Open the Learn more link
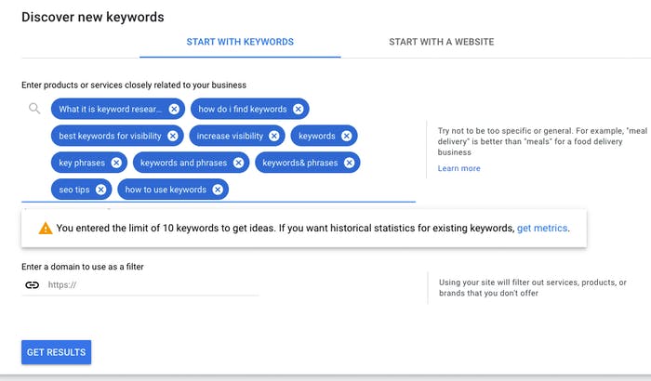The width and height of the screenshot is (651, 381). pos(458,168)
